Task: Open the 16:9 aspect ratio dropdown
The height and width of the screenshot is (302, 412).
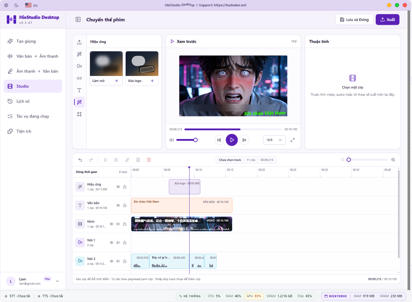Action: tap(274, 140)
